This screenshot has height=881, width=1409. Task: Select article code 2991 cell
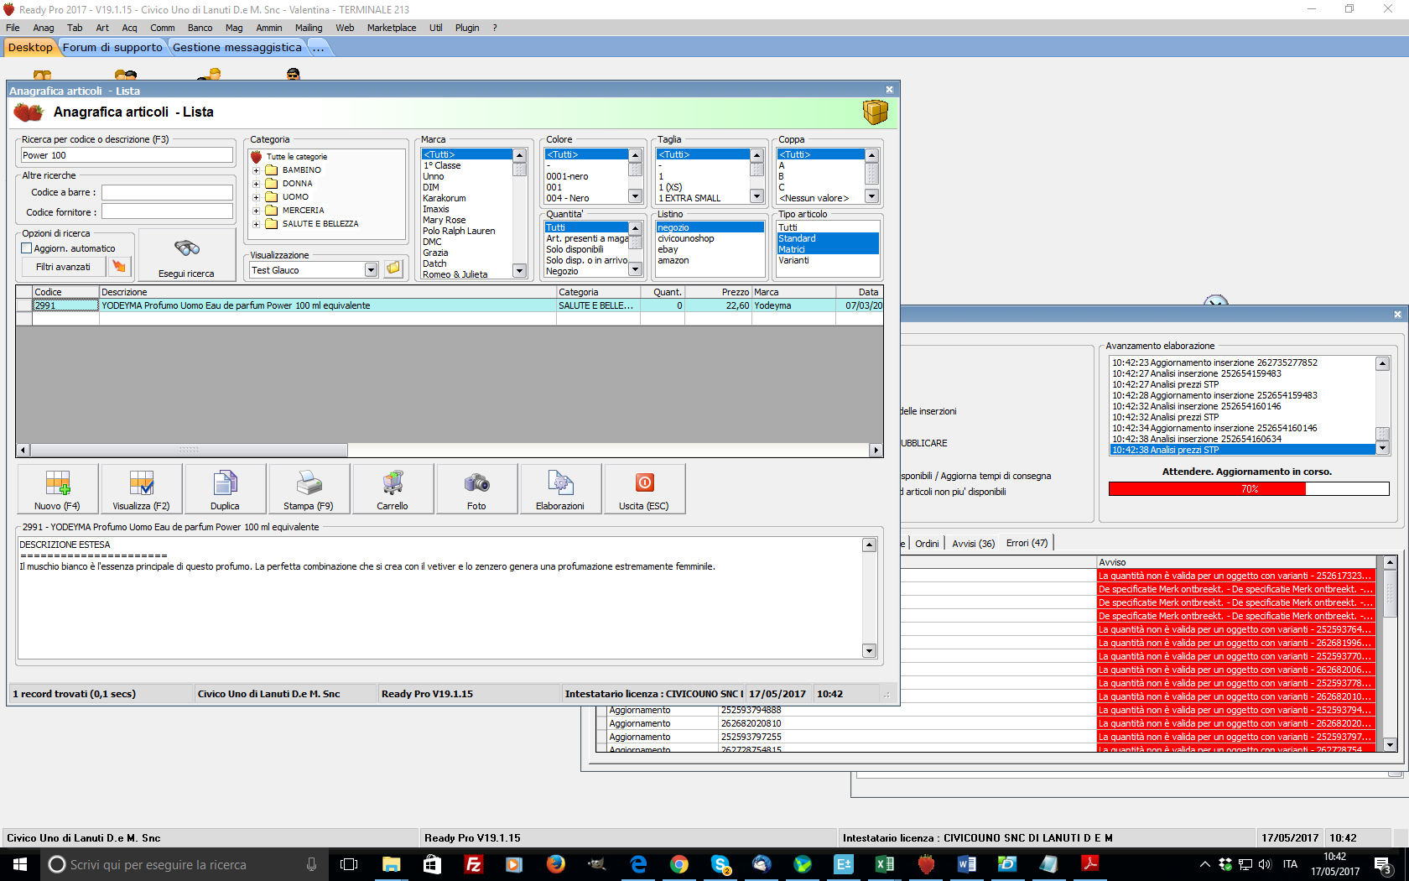tap(65, 305)
